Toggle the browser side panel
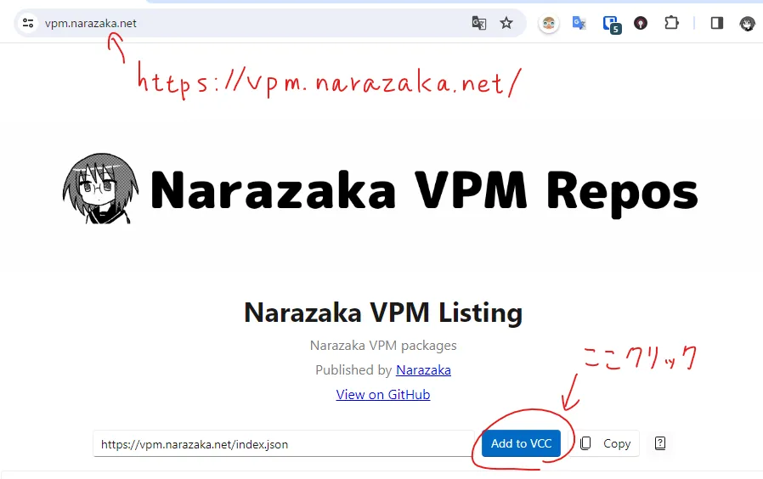 click(x=716, y=23)
